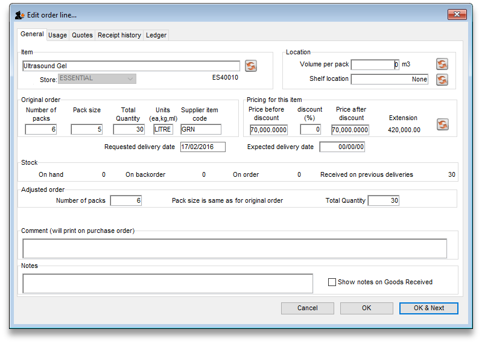Click the Supplier item code field
Image resolution: width=482 pixels, height=344 pixels.
coord(200,129)
